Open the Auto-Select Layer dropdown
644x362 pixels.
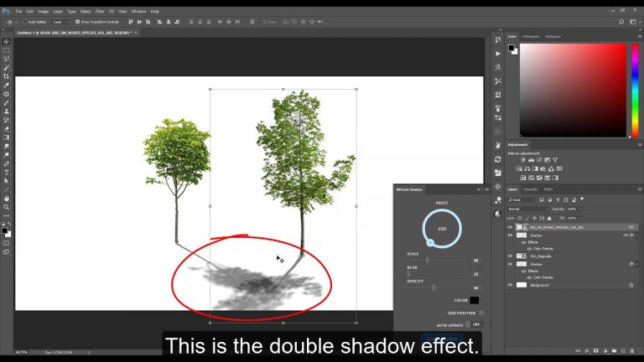(x=61, y=21)
